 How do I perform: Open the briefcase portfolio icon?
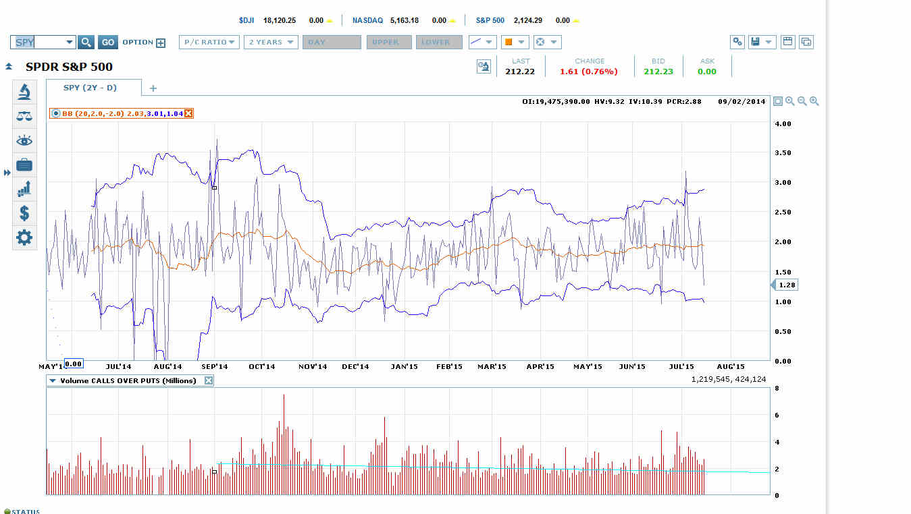[x=24, y=165]
